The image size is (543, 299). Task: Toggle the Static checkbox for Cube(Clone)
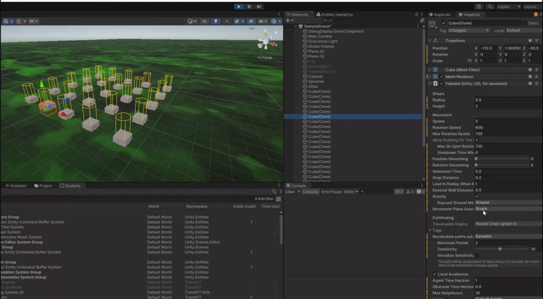tap(524, 23)
